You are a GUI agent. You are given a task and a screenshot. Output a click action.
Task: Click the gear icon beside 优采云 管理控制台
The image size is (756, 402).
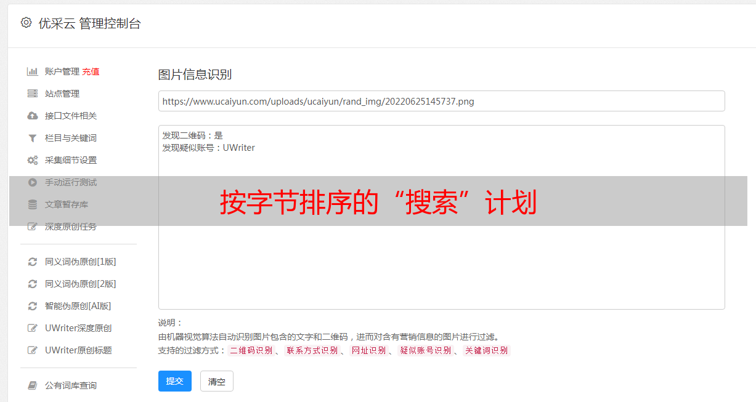pos(26,23)
